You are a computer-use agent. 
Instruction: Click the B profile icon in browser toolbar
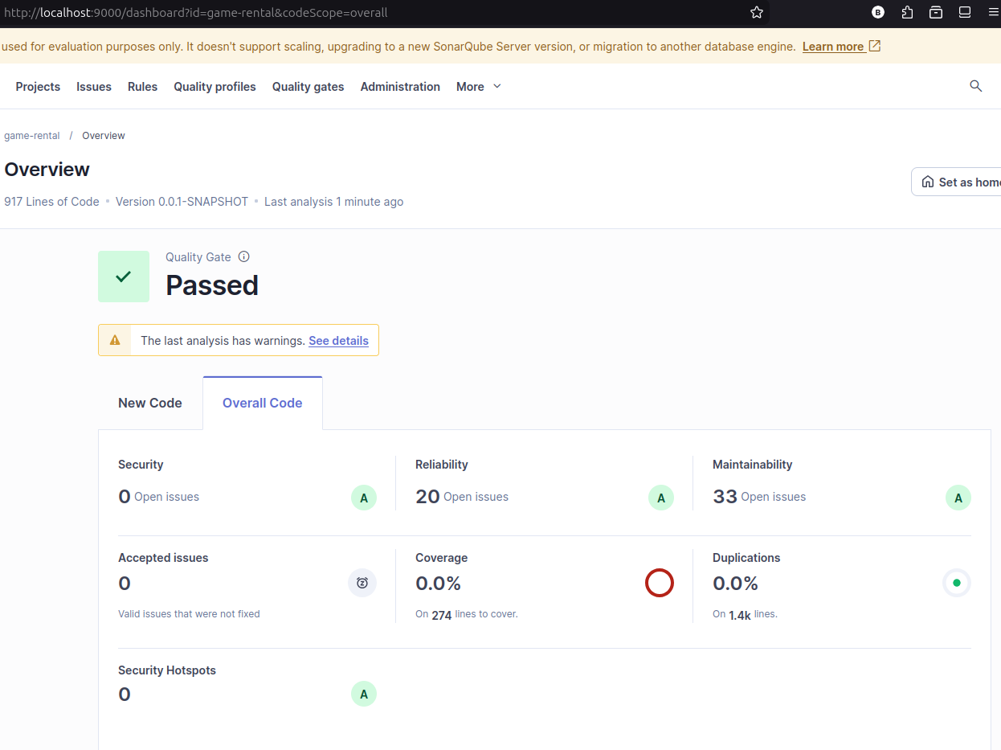878,13
